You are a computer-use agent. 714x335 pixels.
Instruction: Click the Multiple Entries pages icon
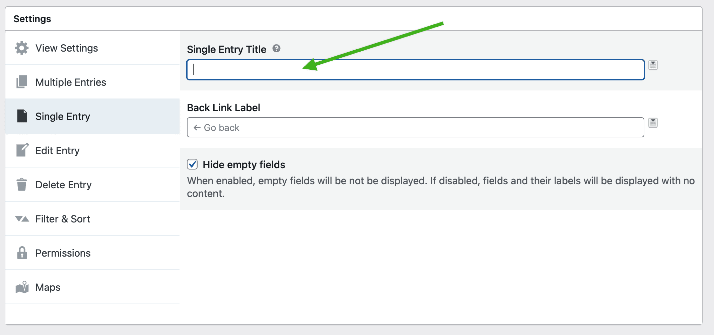(x=22, y=82)
